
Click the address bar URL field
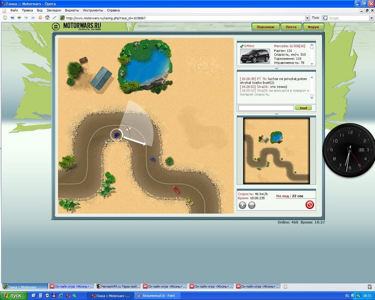[185, 18]
